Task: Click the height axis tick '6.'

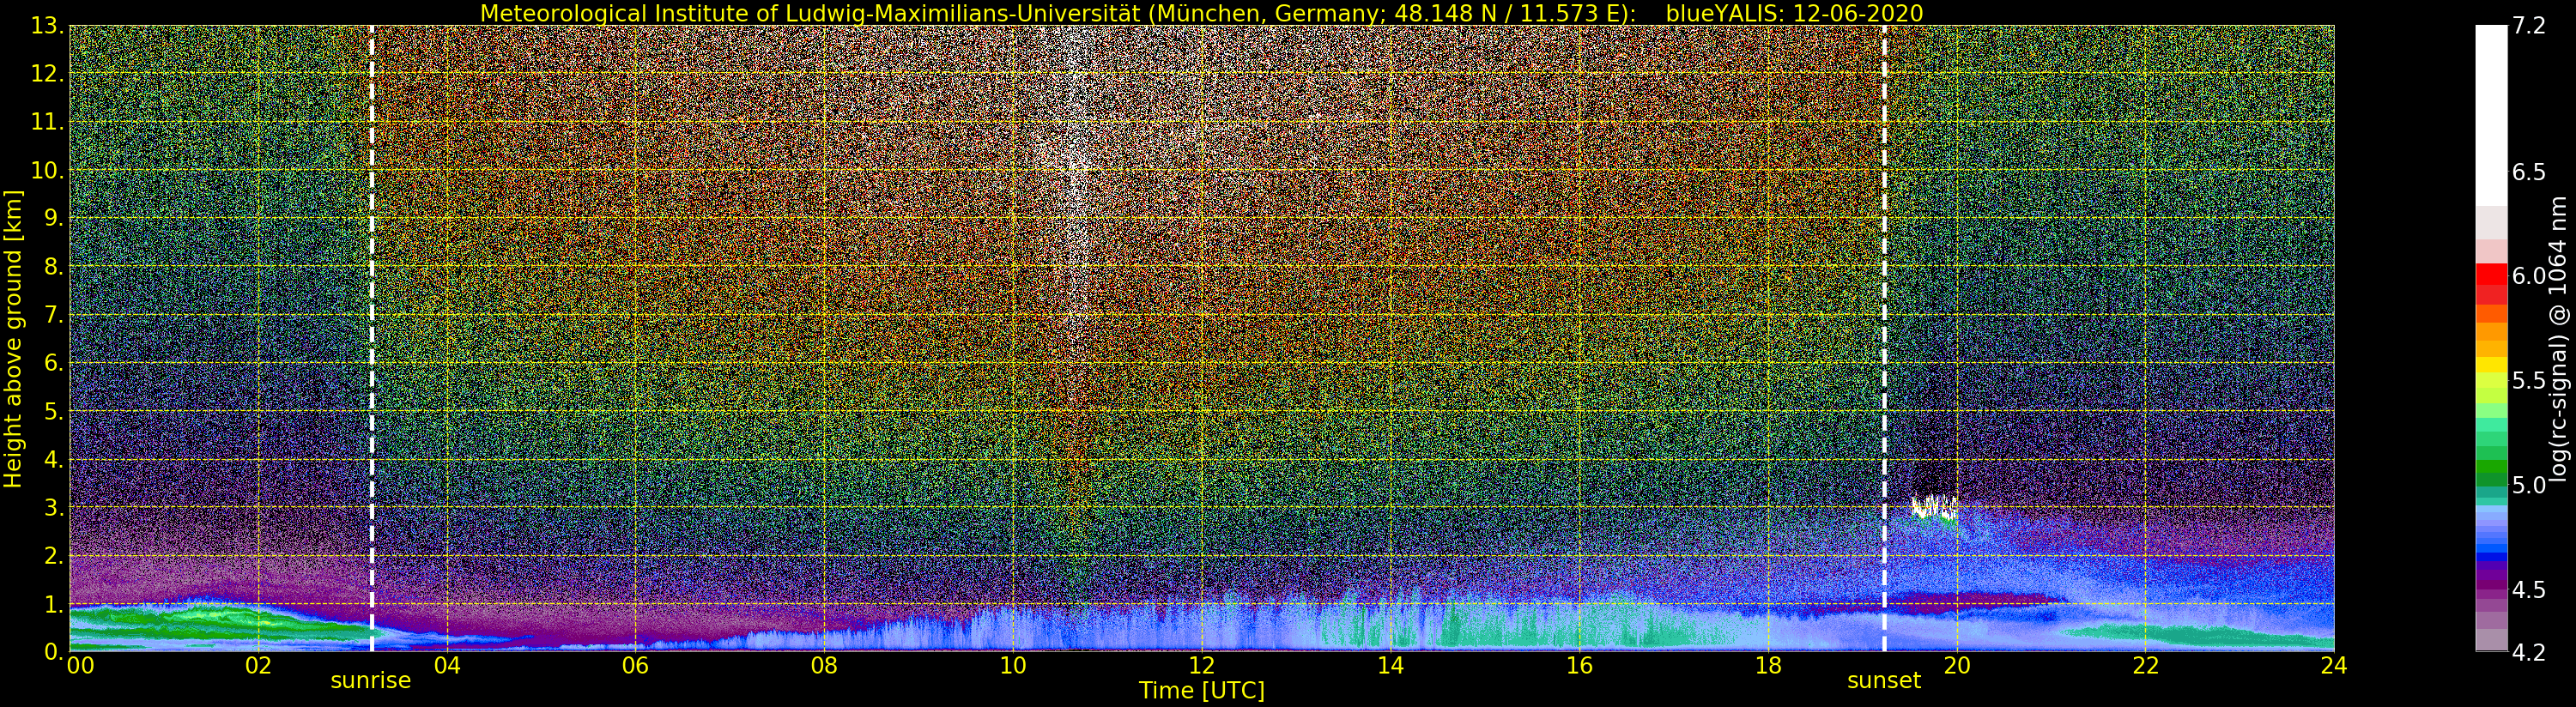Action: pos(54,363)
